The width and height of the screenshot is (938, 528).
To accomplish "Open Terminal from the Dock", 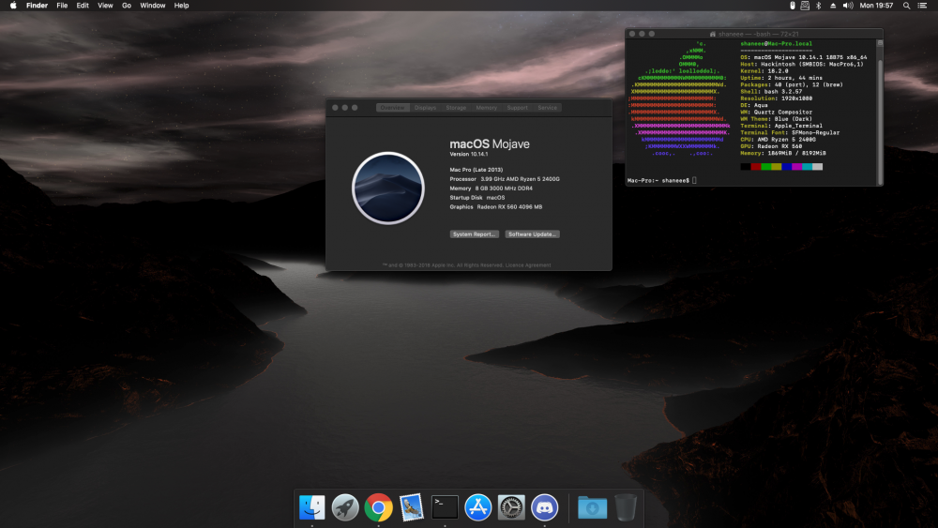I will point(445,507).
